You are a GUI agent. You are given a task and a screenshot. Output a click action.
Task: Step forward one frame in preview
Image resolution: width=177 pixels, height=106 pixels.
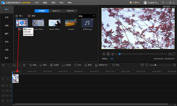click(x=113, y=54)
